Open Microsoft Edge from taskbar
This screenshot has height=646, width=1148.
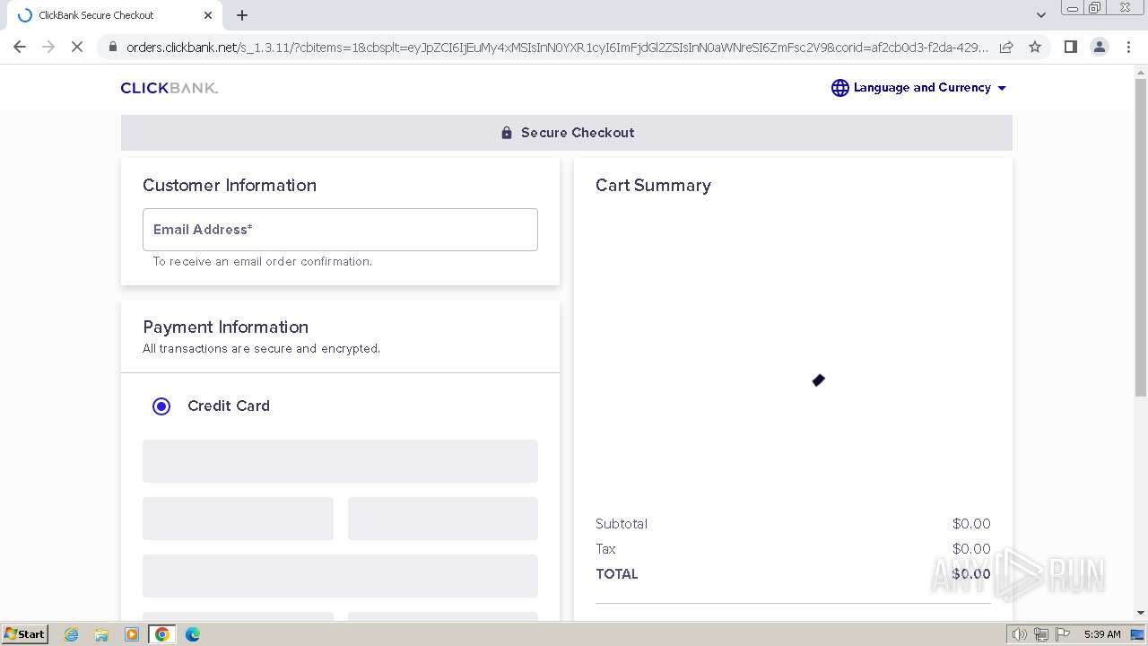coord(193,634)
